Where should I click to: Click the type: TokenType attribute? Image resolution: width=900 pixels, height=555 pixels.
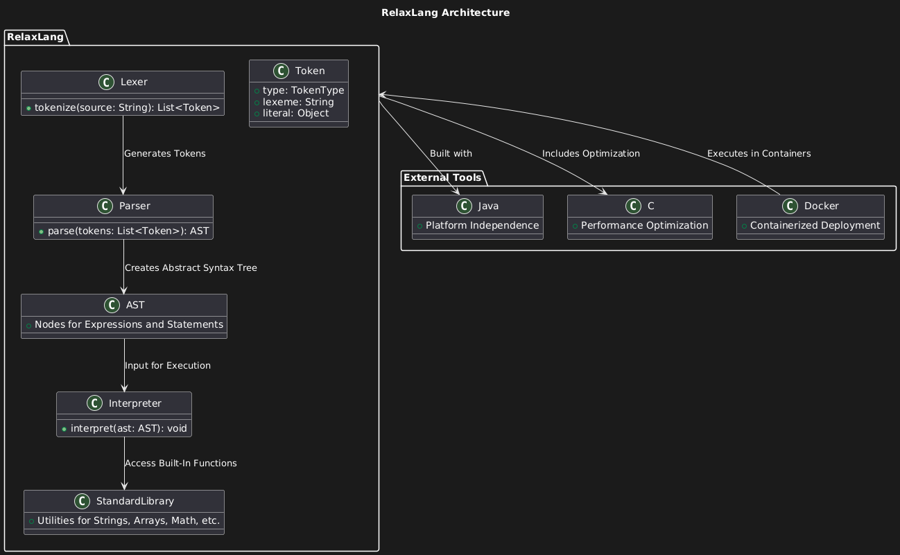click(x=304, y=91)
